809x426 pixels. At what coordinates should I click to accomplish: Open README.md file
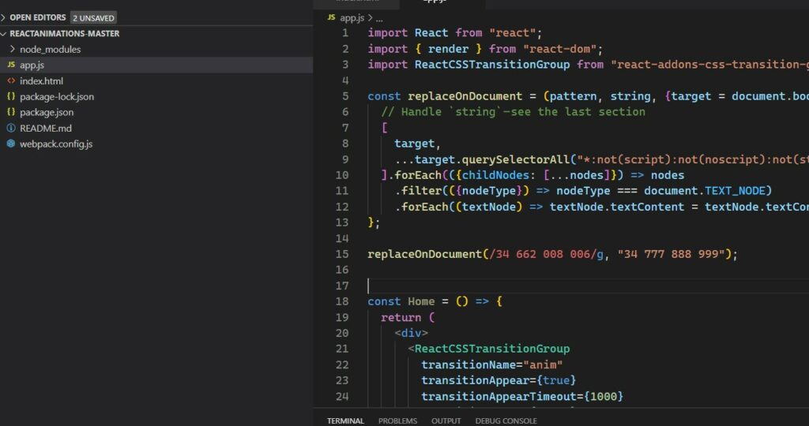coord(45,129)
